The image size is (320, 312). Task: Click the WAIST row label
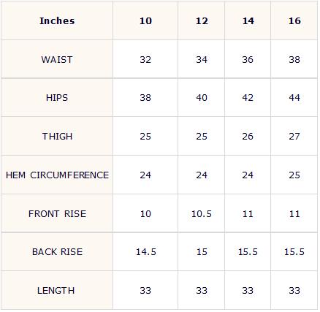[x=57, y=60]
